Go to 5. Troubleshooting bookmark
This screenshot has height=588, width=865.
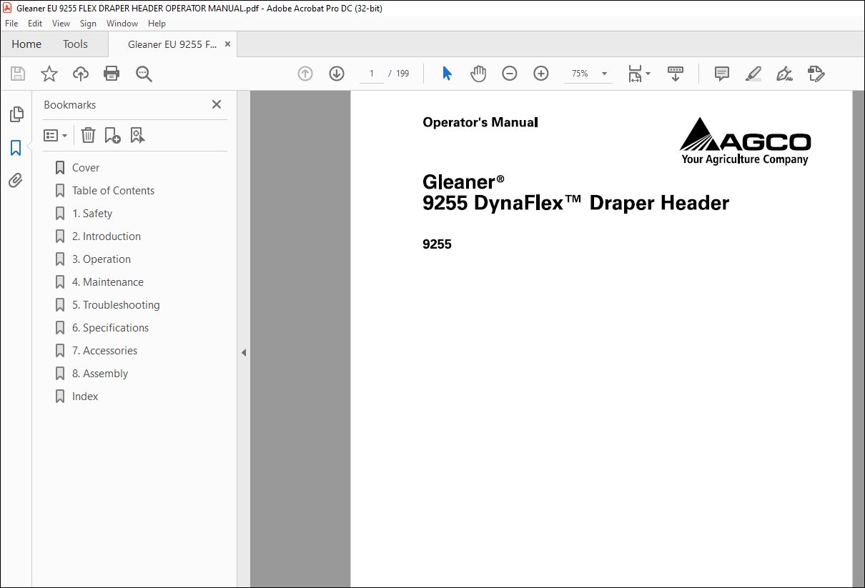click(x=115, y=304)
